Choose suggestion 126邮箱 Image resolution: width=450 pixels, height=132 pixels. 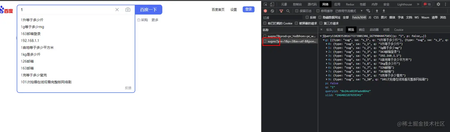pyautogui.click(x=76, y=61)
